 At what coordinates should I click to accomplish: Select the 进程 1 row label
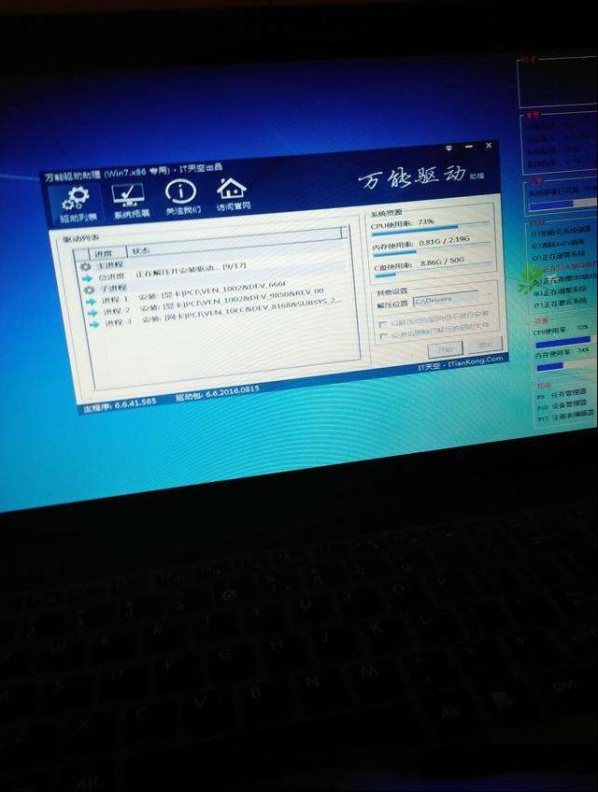115,300
